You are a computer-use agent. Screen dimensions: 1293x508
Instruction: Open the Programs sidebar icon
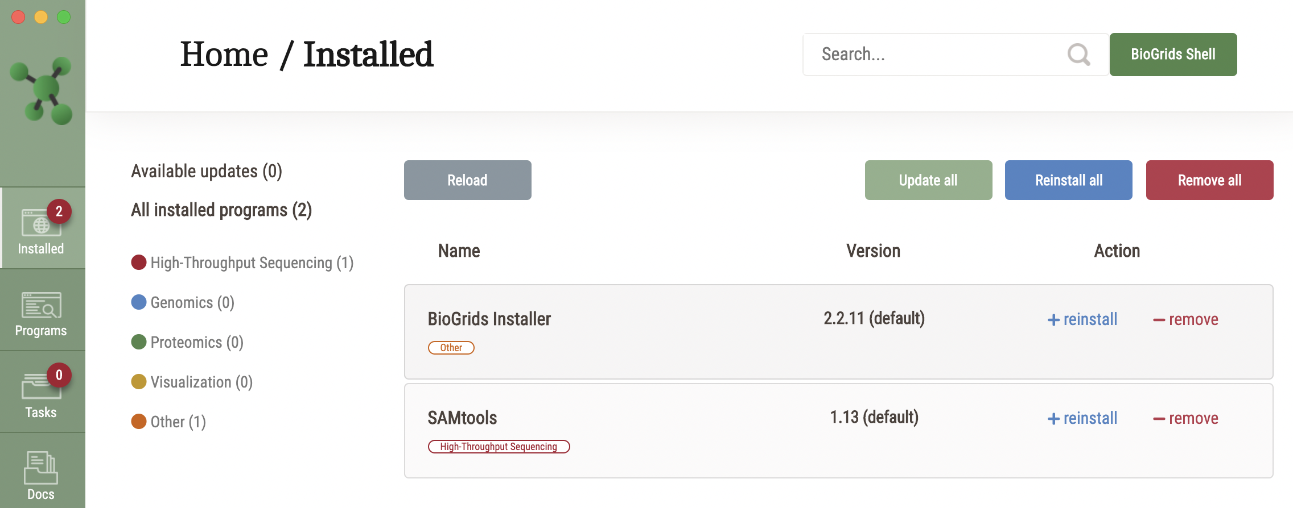[41, 311]
